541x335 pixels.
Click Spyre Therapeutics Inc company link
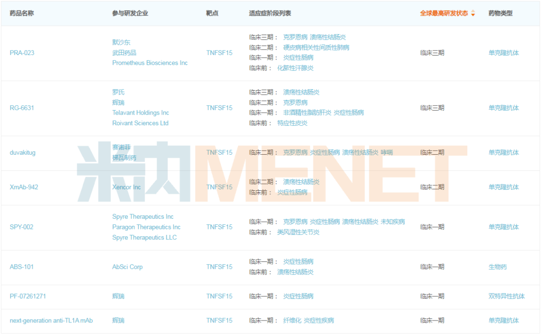point(143,217)
